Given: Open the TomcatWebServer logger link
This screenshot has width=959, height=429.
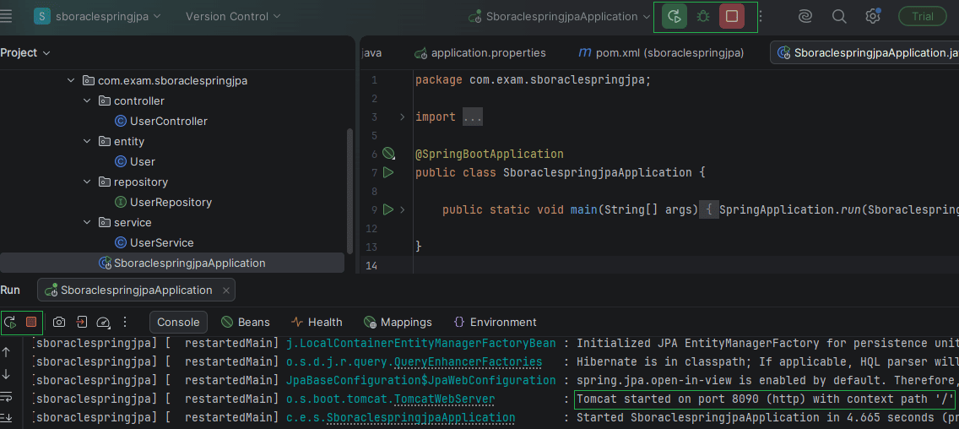Looking at the screenshot, I should coord(445,399).
